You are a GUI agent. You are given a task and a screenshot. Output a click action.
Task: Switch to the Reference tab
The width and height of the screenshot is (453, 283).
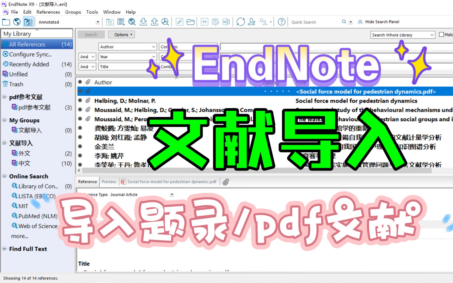click(88, 182)
